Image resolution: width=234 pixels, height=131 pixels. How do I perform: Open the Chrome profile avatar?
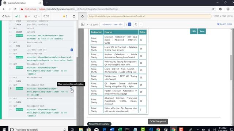point(228,9)
